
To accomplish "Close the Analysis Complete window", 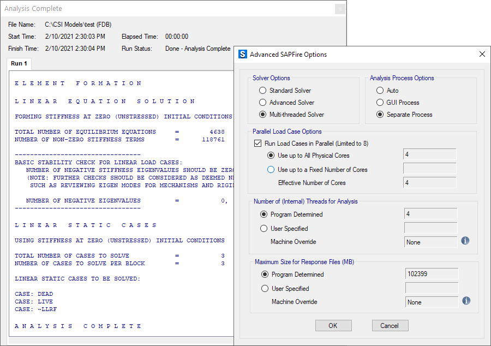I will 339,9.
